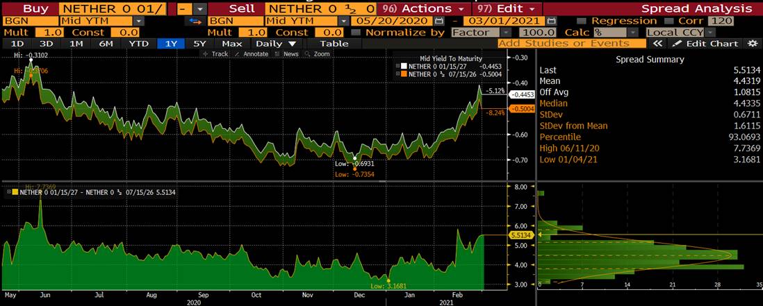
Task: Click the Sell Const 0.0 field
Action: 330,33
